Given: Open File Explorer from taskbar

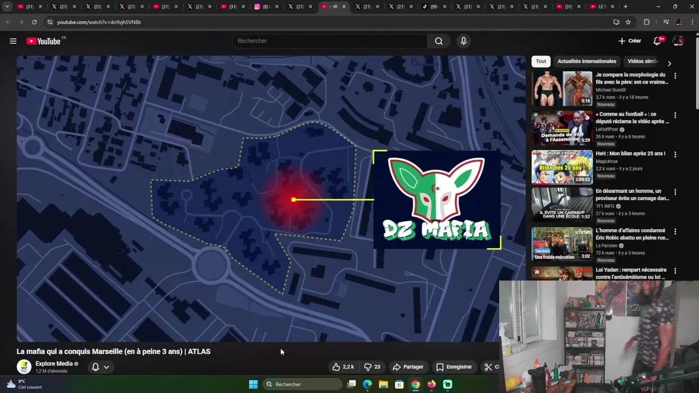Looking at the screenshot, I should point(383,384).
